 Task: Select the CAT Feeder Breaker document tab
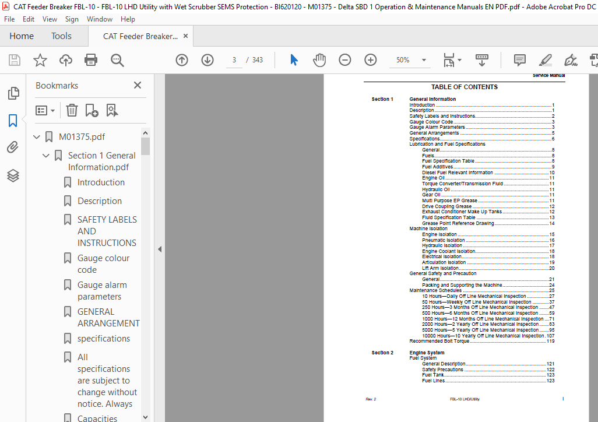139,36
